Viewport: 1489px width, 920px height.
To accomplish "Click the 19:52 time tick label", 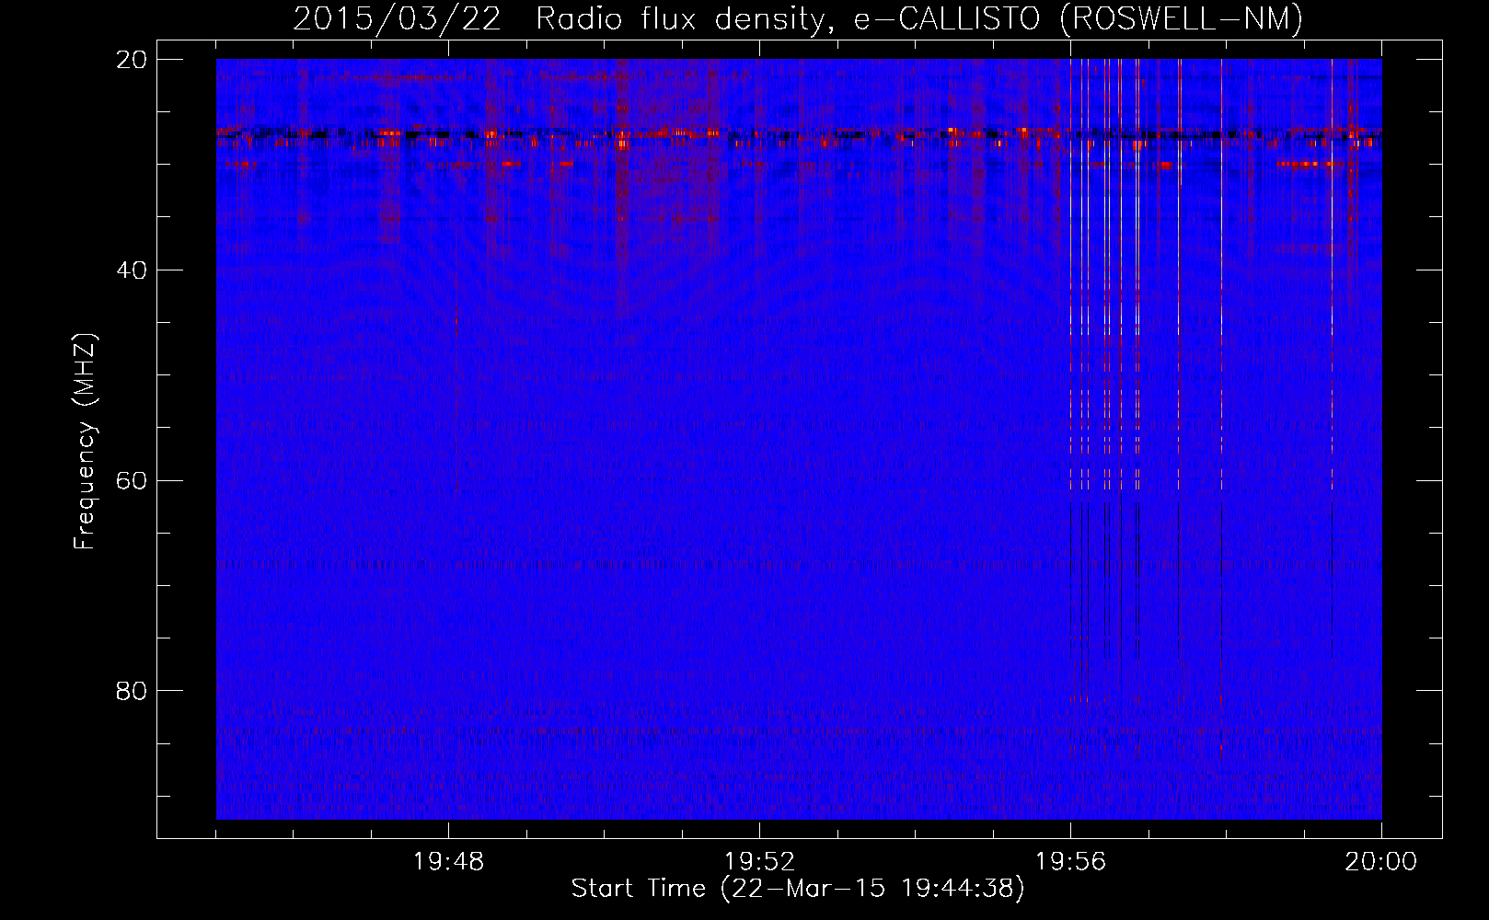I will point(759,862).
